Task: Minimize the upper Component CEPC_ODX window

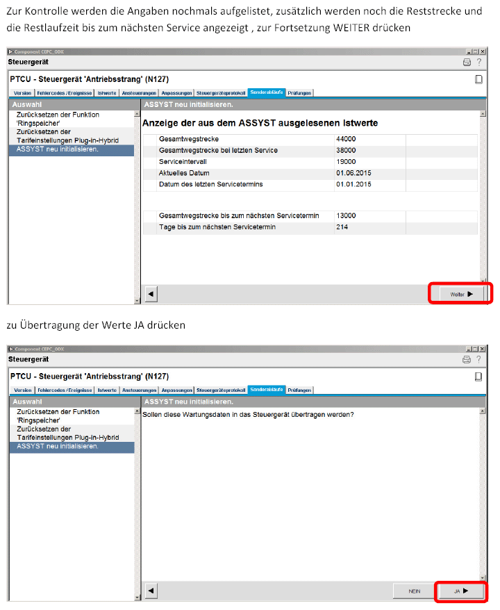Action: (469, 51)
